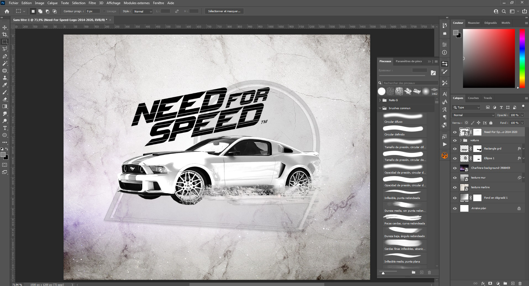Toggle layer filtering switch on
The width and height of the screenshot is (529, 286).
[x=523, y=107]
